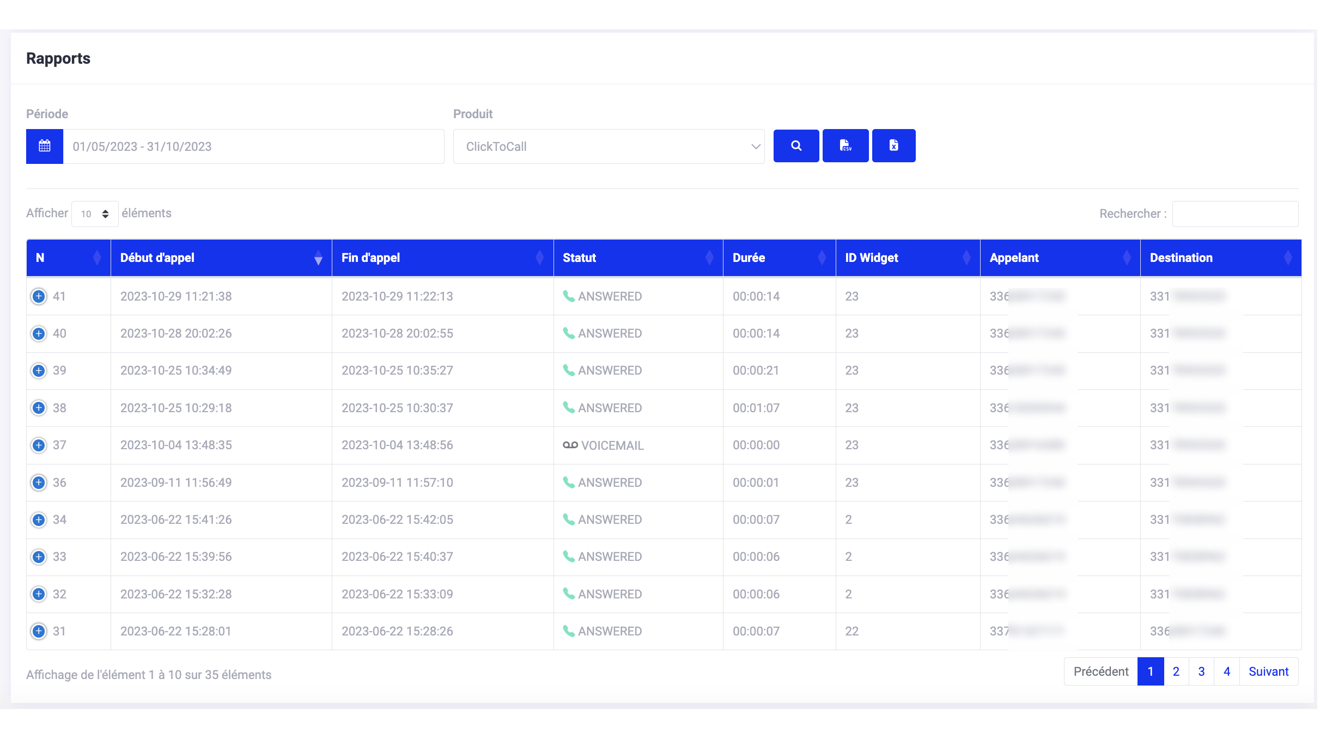
Task: Open the Produit ClickToCall dropdown
Action: 609,146
